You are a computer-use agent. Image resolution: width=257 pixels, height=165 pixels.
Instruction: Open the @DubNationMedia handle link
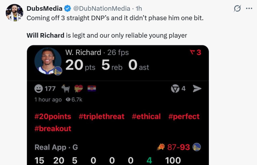tap(101, 9)
